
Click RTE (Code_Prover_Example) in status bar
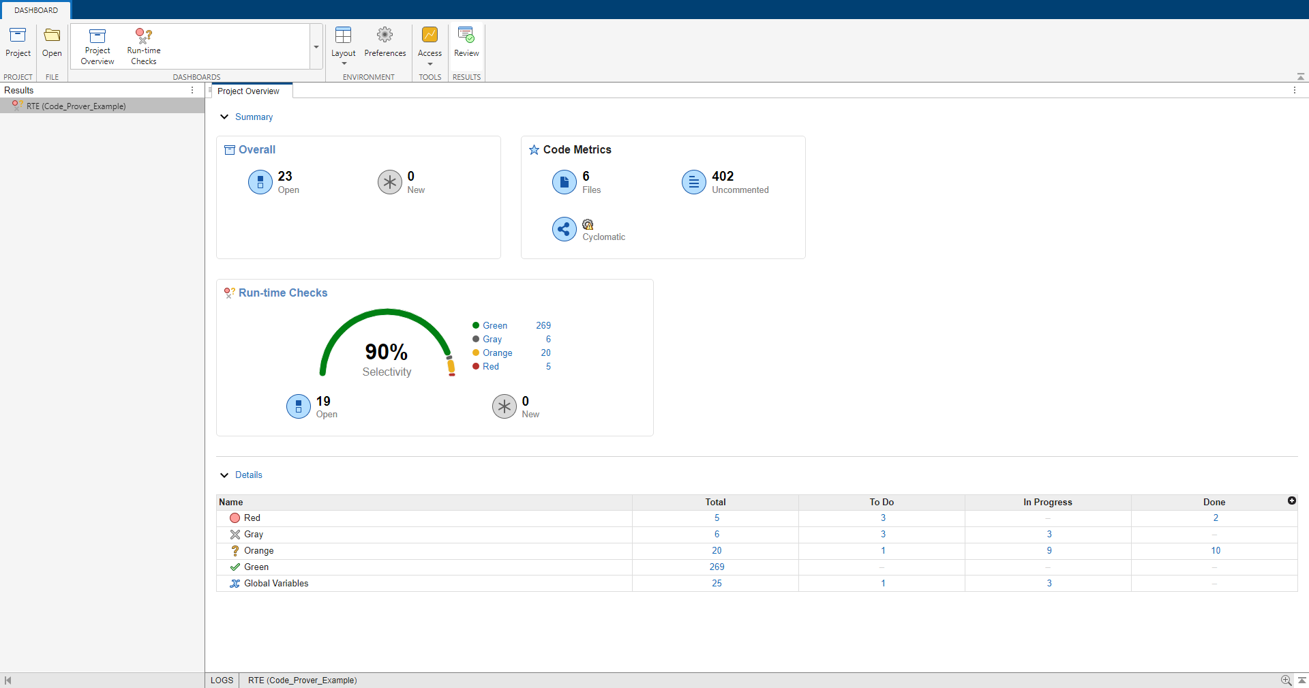302,680
